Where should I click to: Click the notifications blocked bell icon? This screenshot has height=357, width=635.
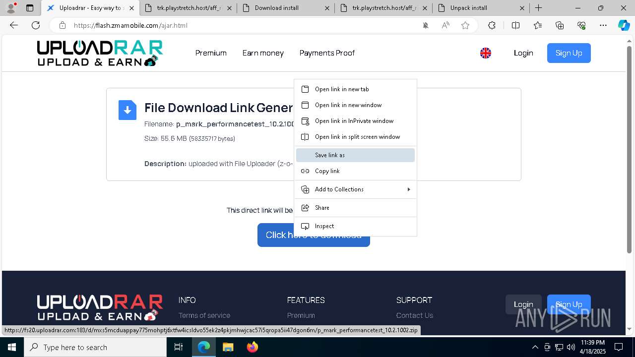[x=426, y=25]
